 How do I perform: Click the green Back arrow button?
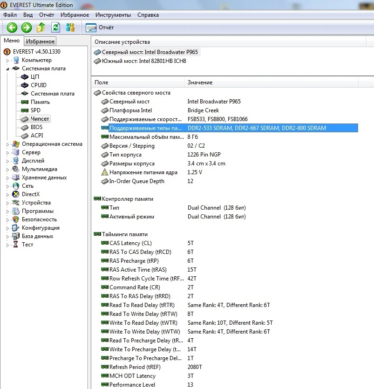click(12, 27)
